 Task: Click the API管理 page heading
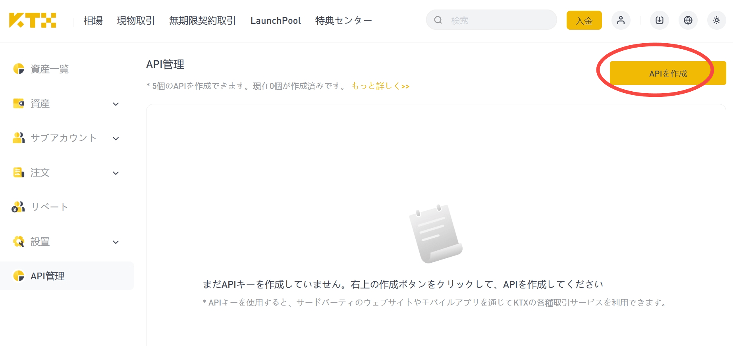pyautogui.click(x=165, y=64)
